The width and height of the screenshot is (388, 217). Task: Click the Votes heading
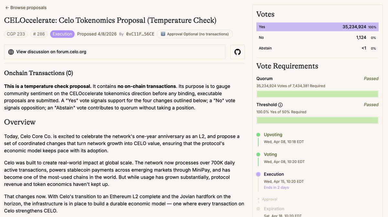pos(265,14)
